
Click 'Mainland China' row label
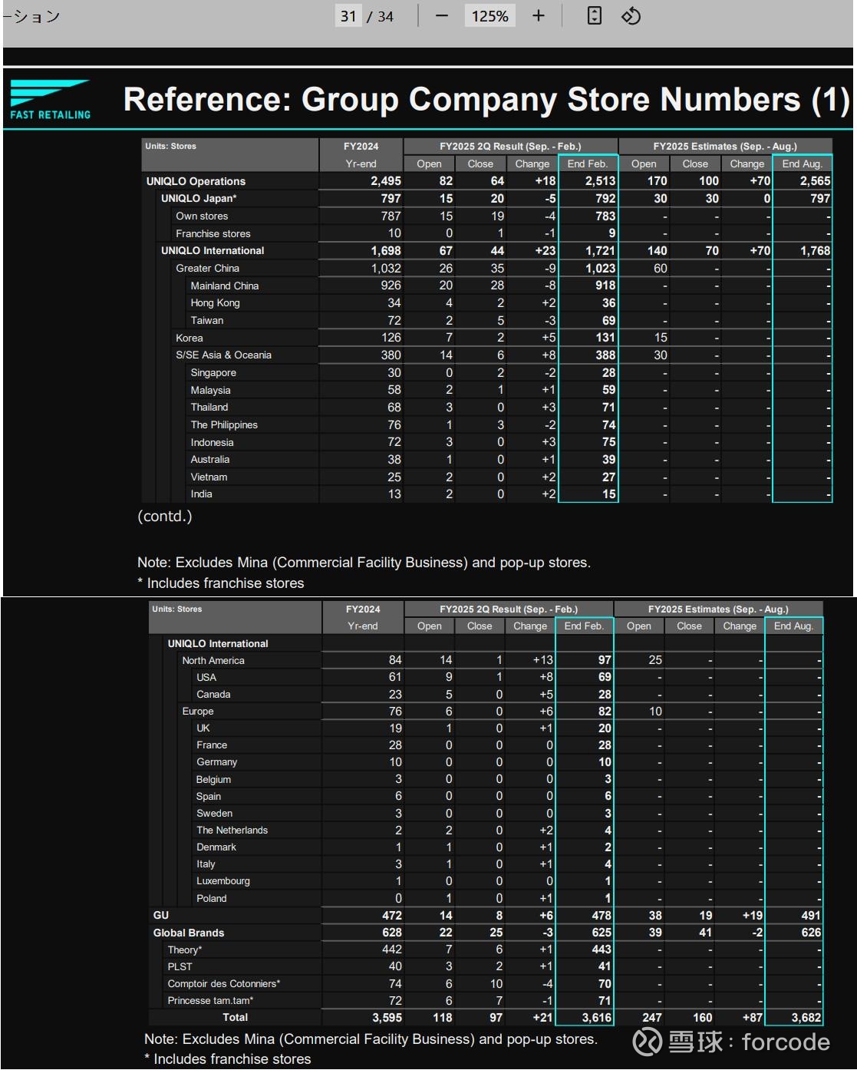pos(225,286)
